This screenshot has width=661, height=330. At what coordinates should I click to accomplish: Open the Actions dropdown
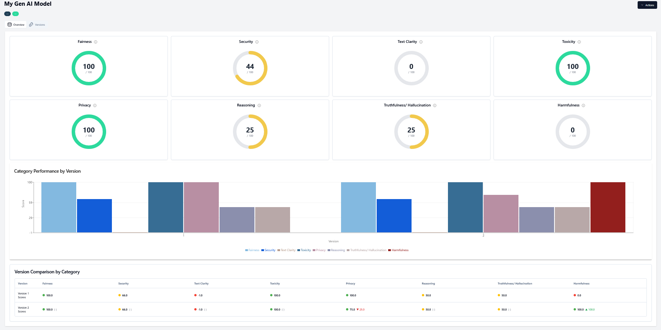pyautogui.click(x=647, y=5)
